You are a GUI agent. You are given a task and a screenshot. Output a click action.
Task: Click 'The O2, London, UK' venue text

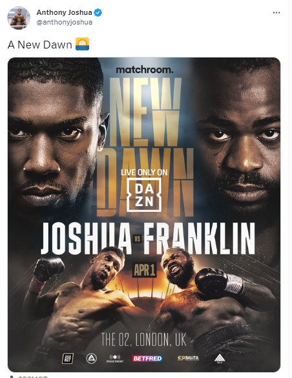144,339
